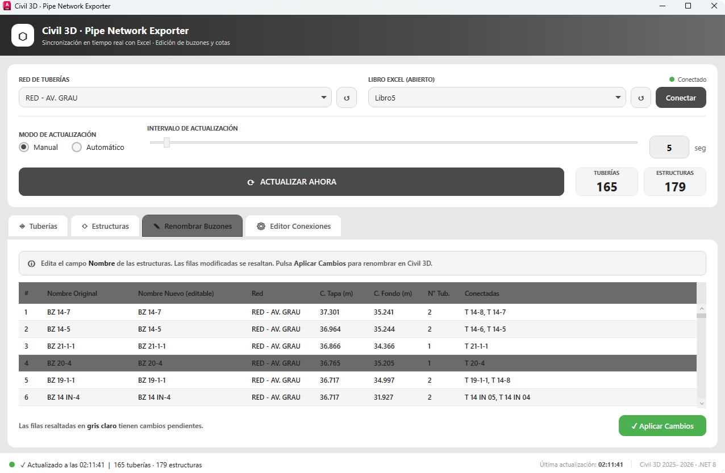The width and height of the screenshot is (725, 473).
Task: Refresh the Excel workbook list
Action: (x=641, y=98)
